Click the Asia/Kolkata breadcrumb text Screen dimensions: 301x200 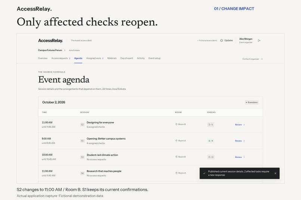coord(74,50)
